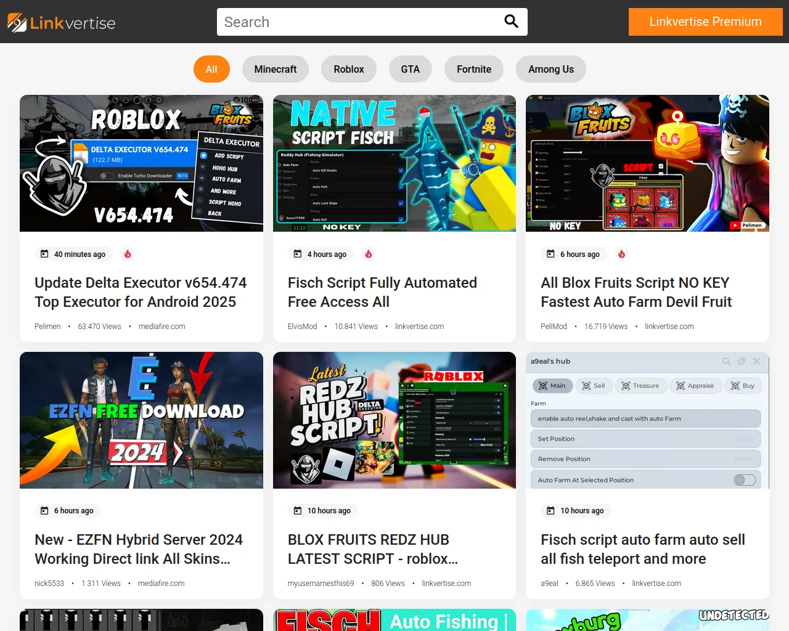Click 10 hours ago on REDZ HUB card

(329, 510)
